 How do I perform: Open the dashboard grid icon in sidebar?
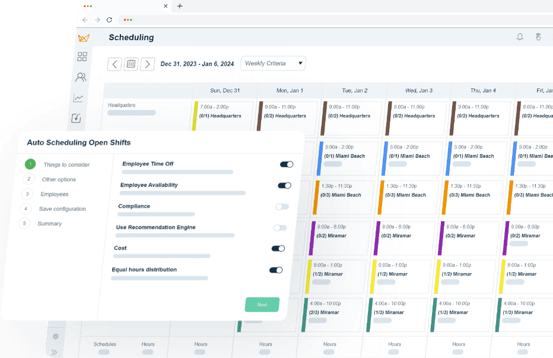point(82,57)
